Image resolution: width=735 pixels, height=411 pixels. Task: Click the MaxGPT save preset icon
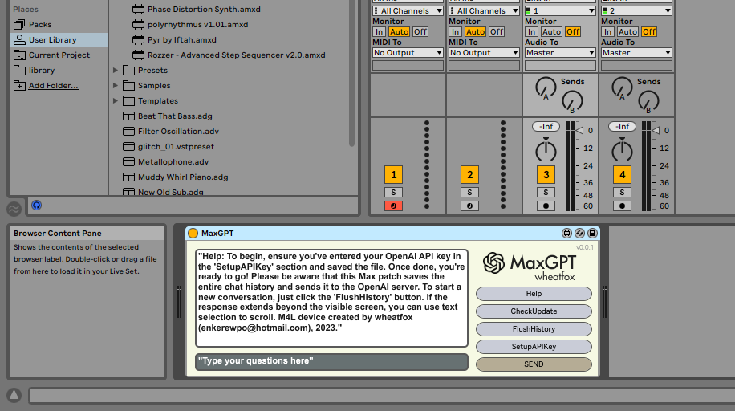coord(592,234)
